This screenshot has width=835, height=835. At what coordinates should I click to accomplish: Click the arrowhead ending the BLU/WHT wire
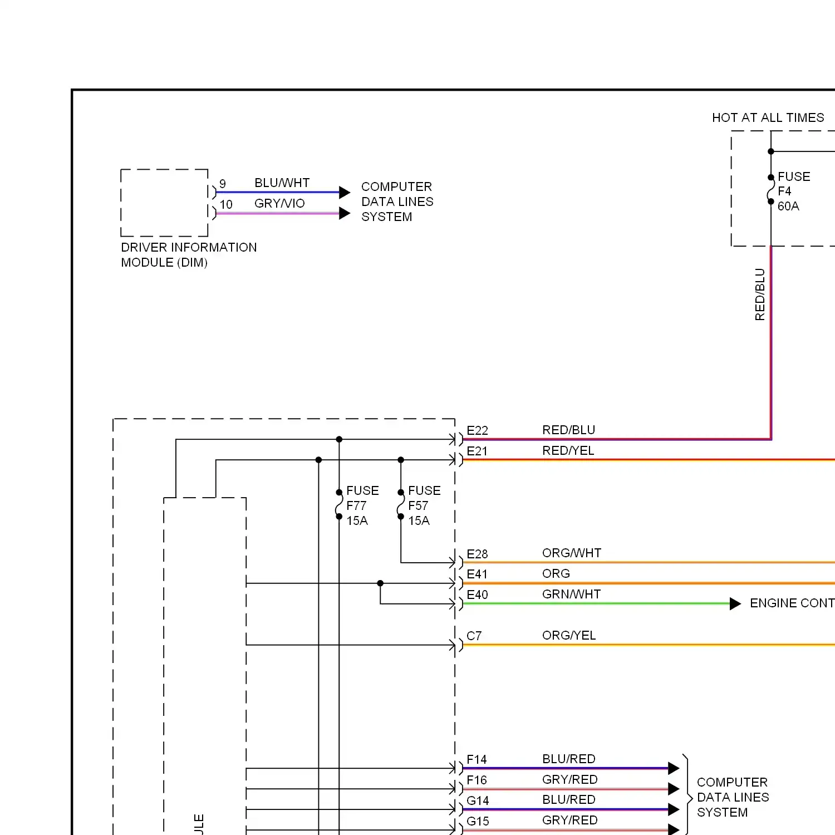[345, 193]
